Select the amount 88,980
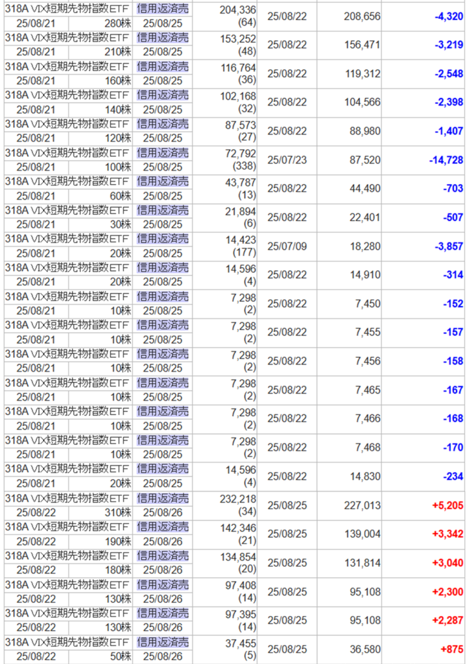Viewport: 467px width, 664px height. 365,131
